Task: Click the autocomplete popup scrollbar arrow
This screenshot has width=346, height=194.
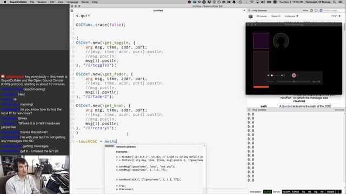Action: coord(204,146)
